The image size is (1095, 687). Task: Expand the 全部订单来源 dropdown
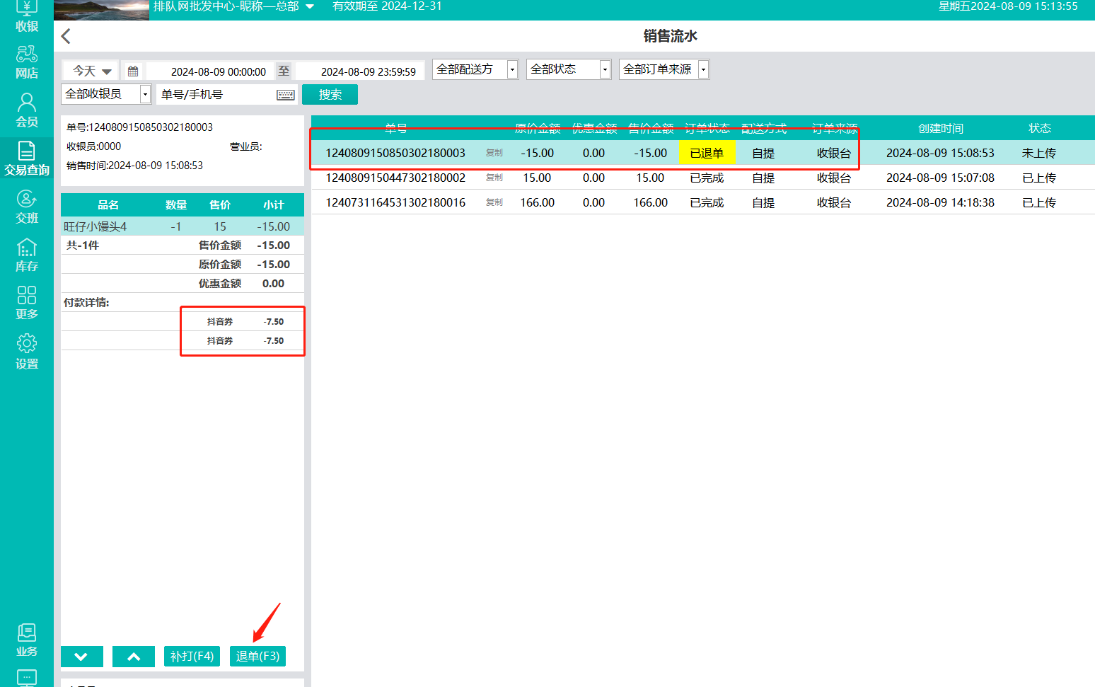pyautogui.click(x=664, y=69)
